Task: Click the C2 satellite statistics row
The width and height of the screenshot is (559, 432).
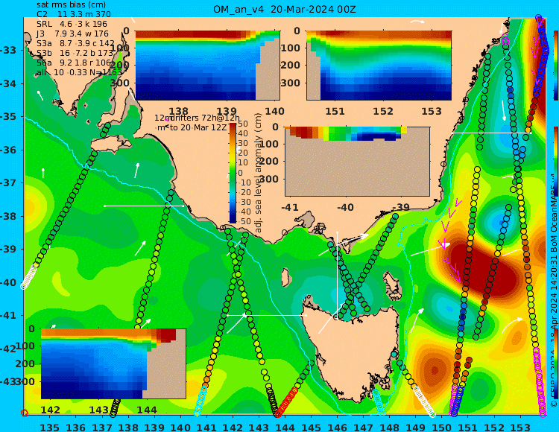Action: pyautogui.click(x=74, y=14)
